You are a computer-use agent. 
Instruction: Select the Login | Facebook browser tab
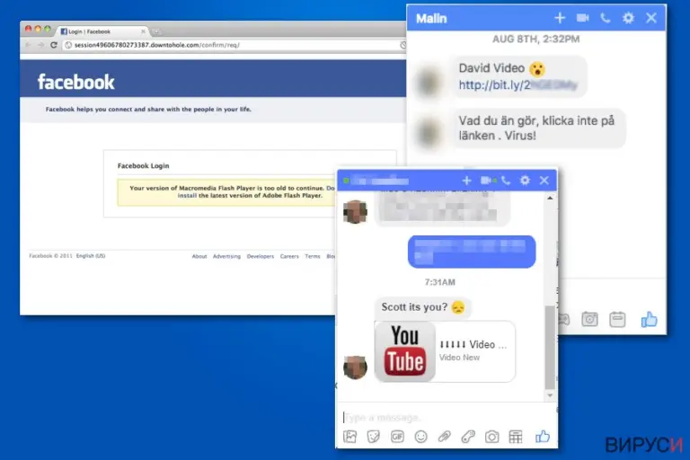102,31
